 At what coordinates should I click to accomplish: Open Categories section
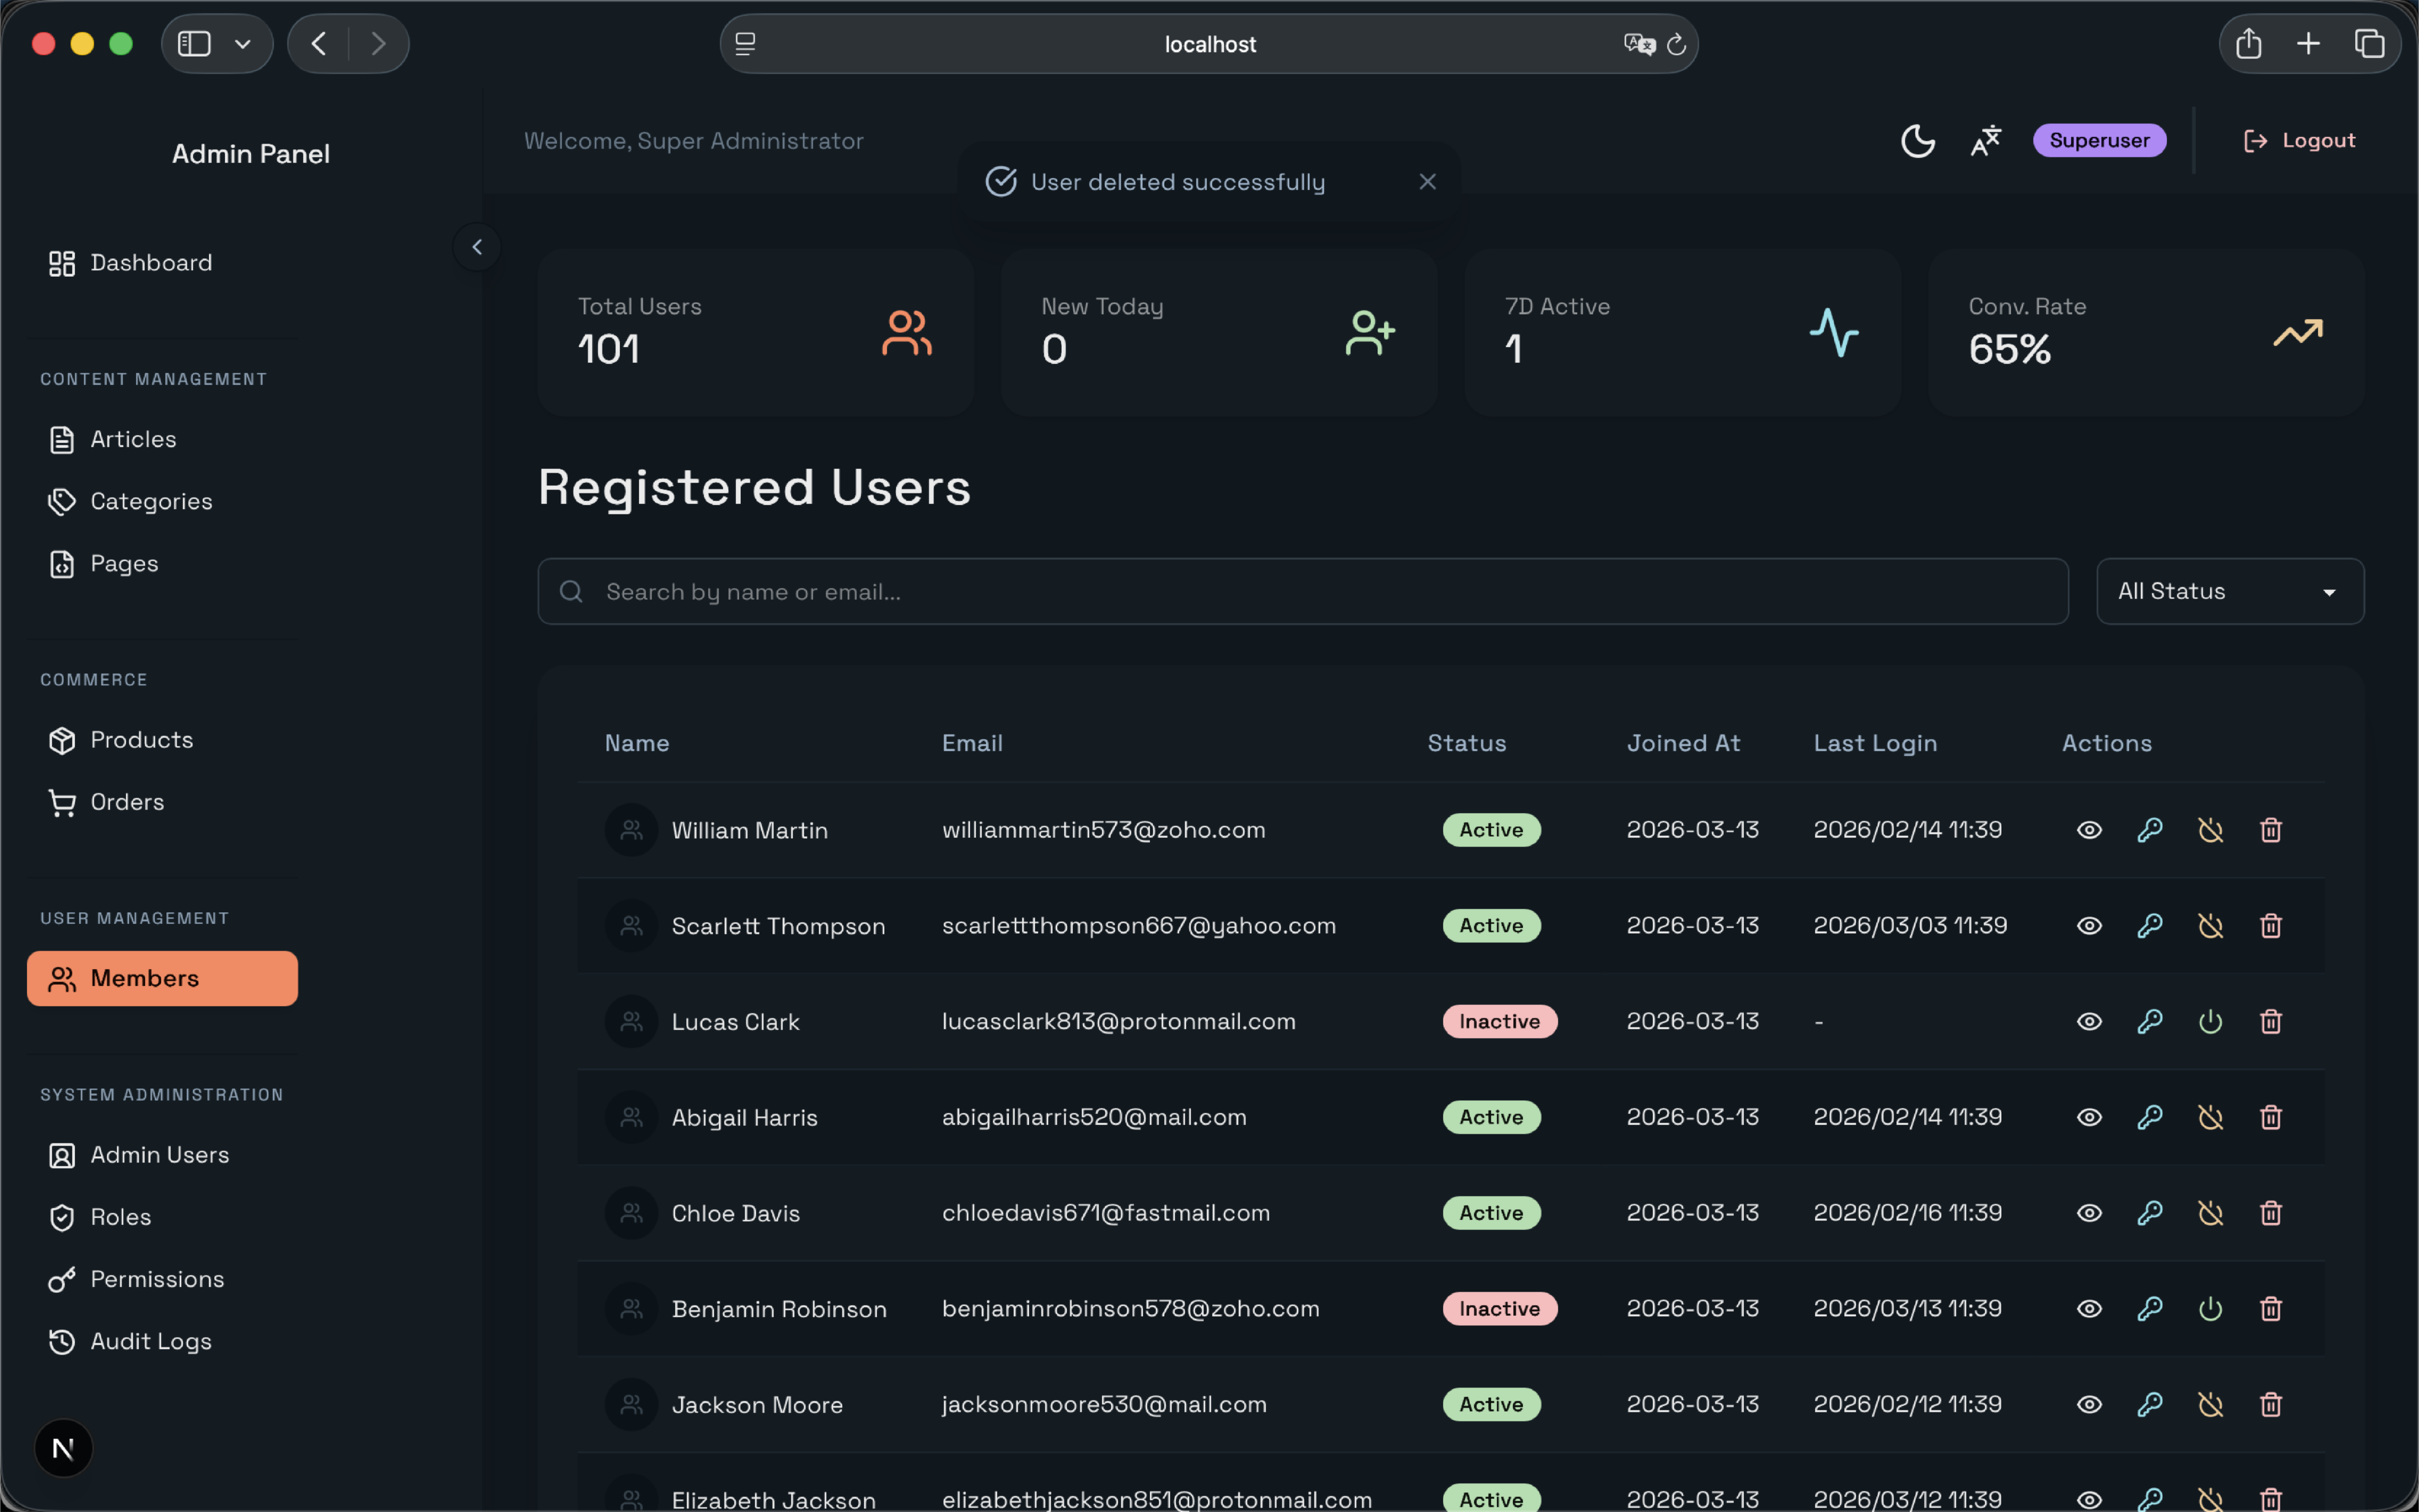(162, 501)
